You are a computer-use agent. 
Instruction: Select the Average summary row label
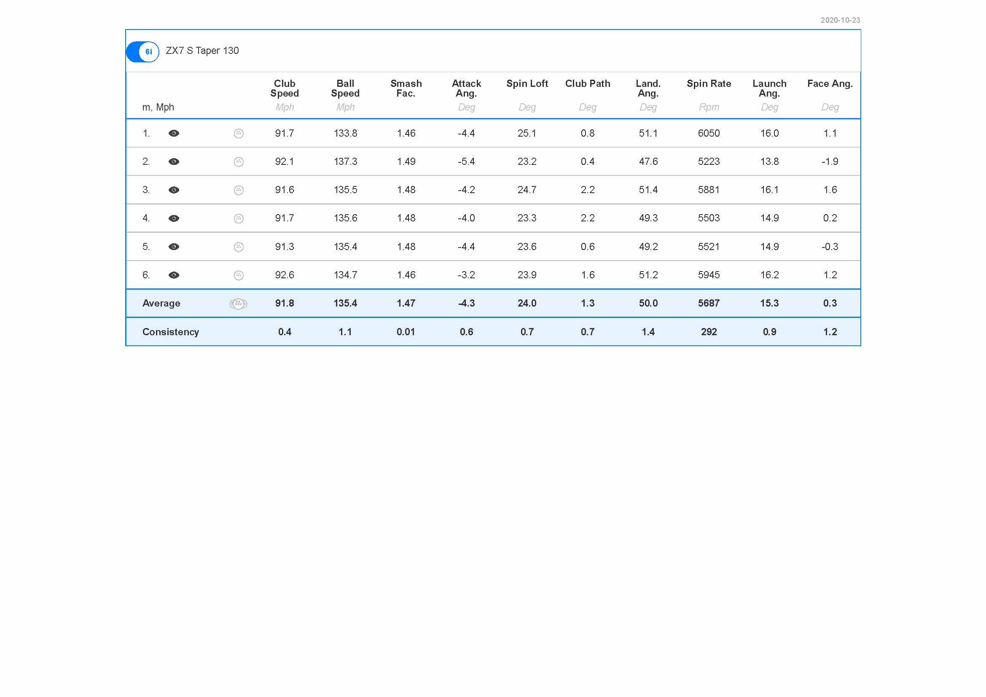161,304
